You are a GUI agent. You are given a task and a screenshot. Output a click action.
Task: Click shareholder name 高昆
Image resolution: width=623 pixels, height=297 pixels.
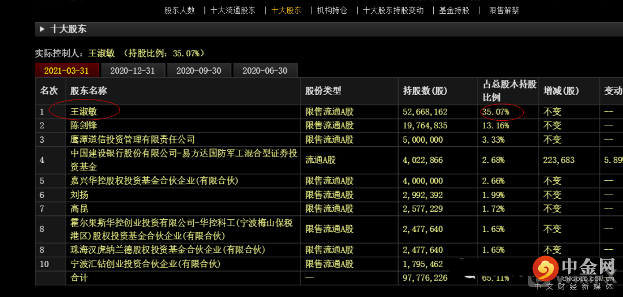tap(79, 208)
